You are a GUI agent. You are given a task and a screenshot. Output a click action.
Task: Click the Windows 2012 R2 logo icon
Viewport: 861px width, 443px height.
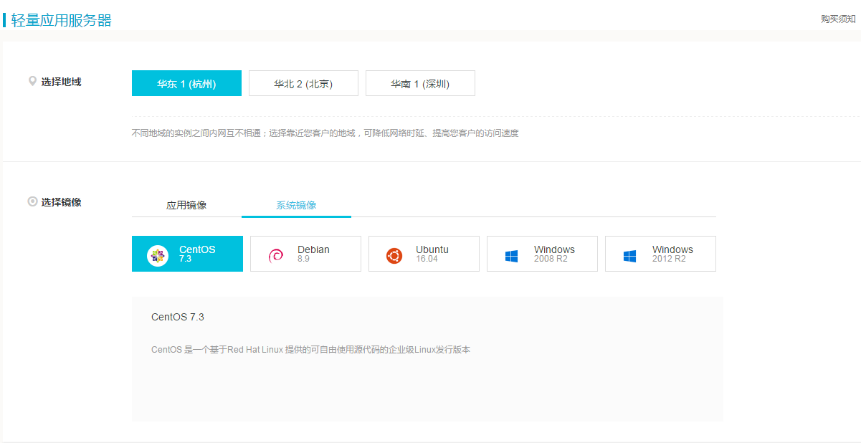(x=629, y=256)
